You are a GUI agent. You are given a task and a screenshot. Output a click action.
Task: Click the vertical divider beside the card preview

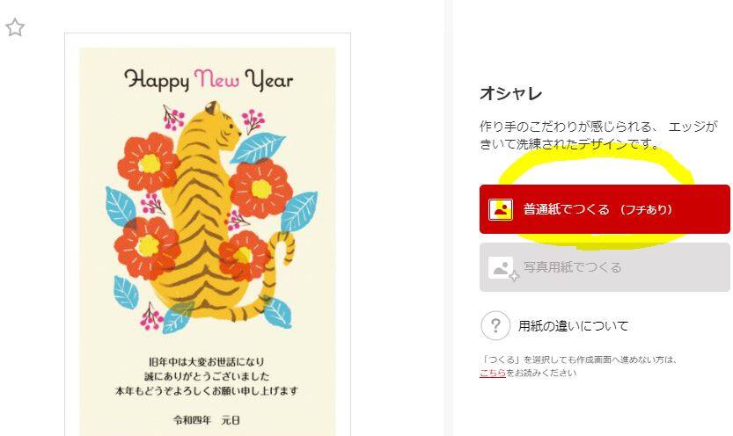point(448,218)
